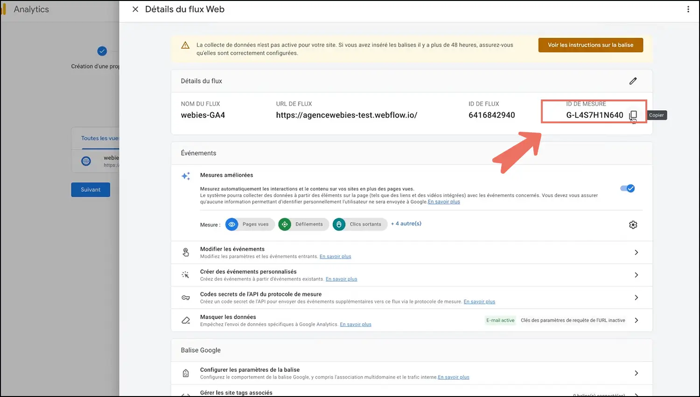The width and height of the screenshot is (700, 397).
Task: Click the Création d'une propriété step label
Action: [95, 66]
